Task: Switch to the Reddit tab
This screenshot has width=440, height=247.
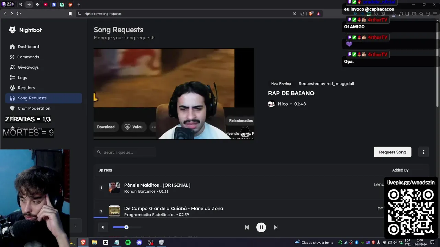Action: coord(70,4)
